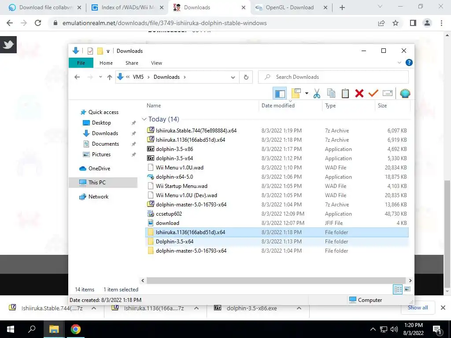Viewport: 451px width, 338px height.
Task: Switch to details view icon in status bar
Action: tap(398, 290)
